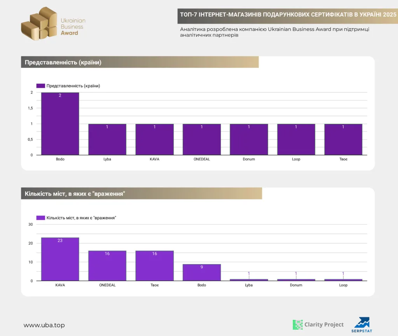Click the 'Bodo' axis label in the countries chart
This screenshot has width=398, height=336.
coord(60,159)
